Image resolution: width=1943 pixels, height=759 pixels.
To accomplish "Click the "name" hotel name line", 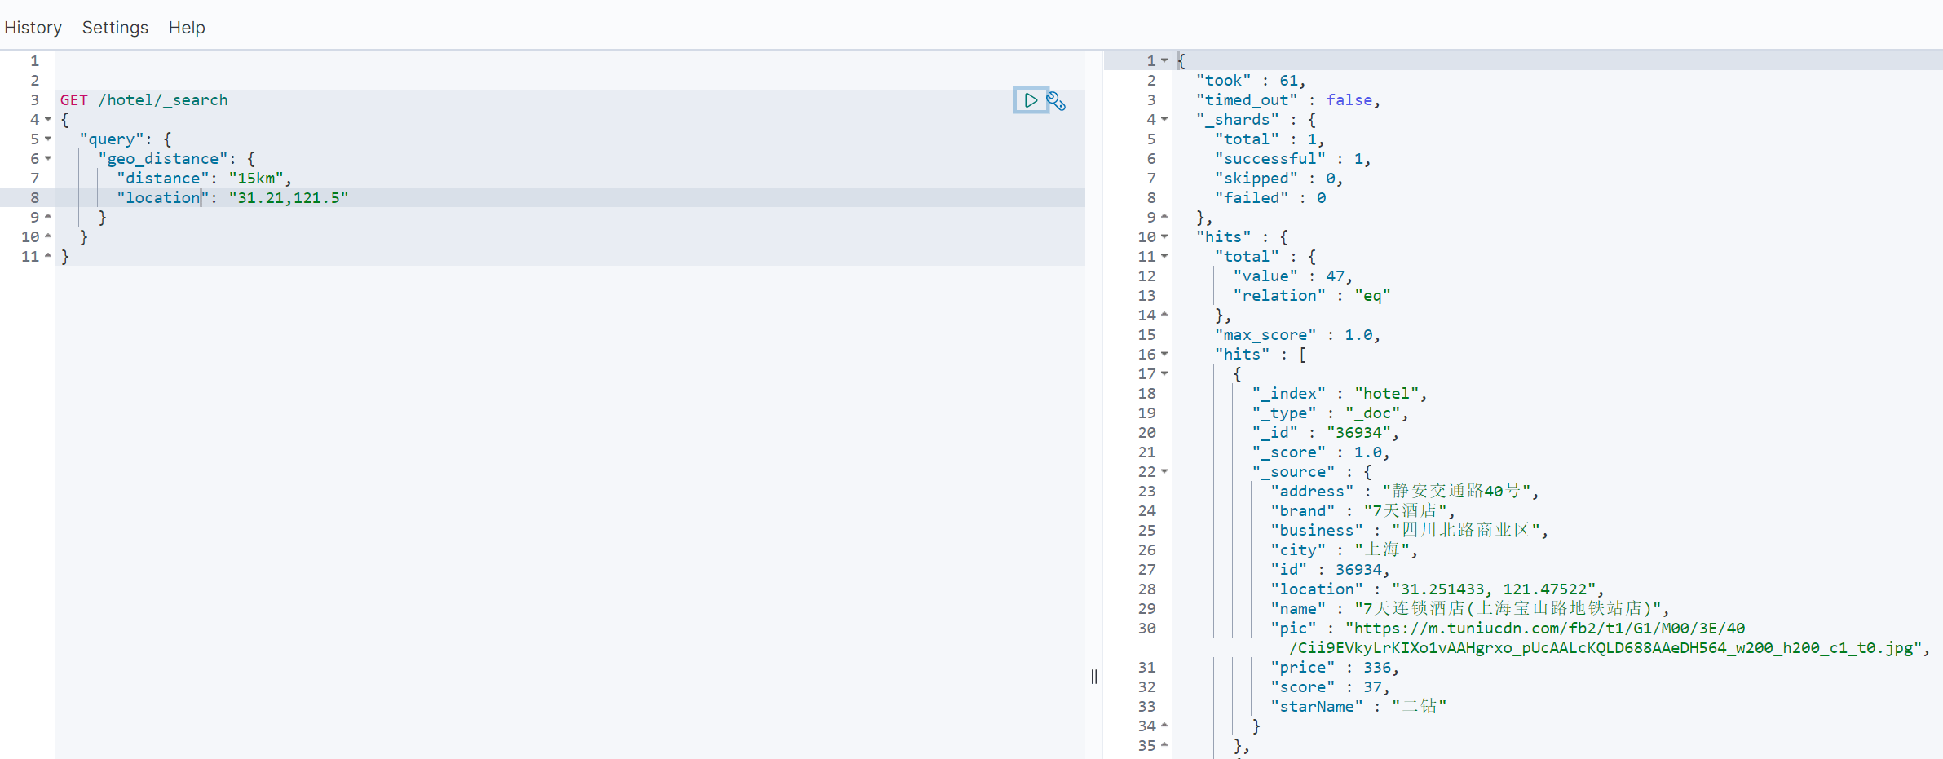I will tap(1469, 608).
